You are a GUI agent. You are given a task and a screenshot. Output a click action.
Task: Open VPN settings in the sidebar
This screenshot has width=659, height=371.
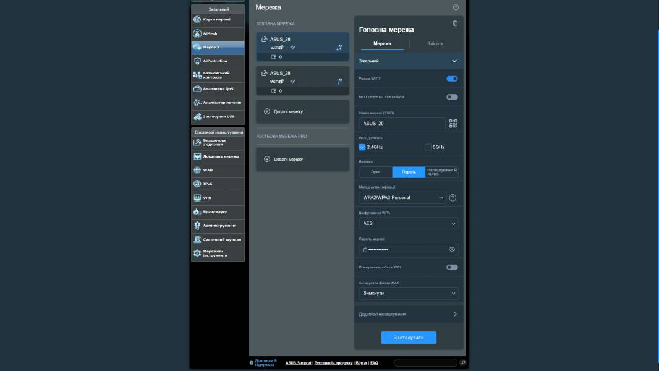coord(218,198)
